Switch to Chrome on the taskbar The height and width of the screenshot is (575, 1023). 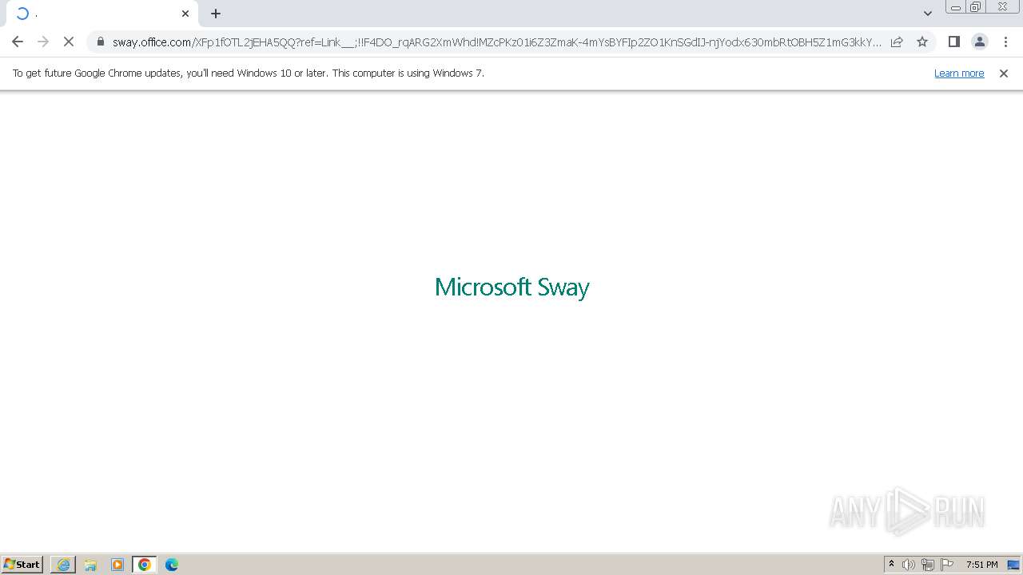pyautogui.click(x=145, y=565)
